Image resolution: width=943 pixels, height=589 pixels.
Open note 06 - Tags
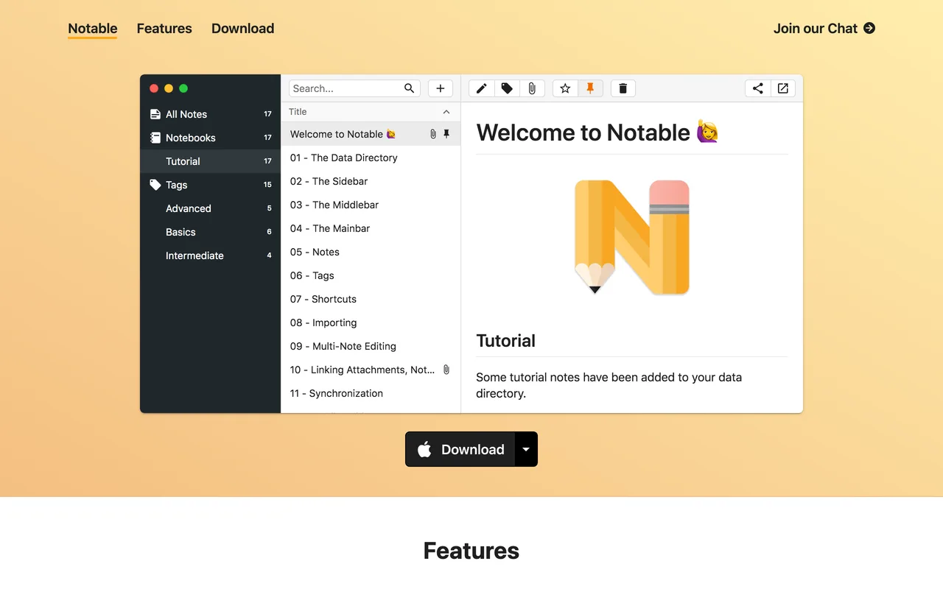pyautogui.click(x=371, y=275)
